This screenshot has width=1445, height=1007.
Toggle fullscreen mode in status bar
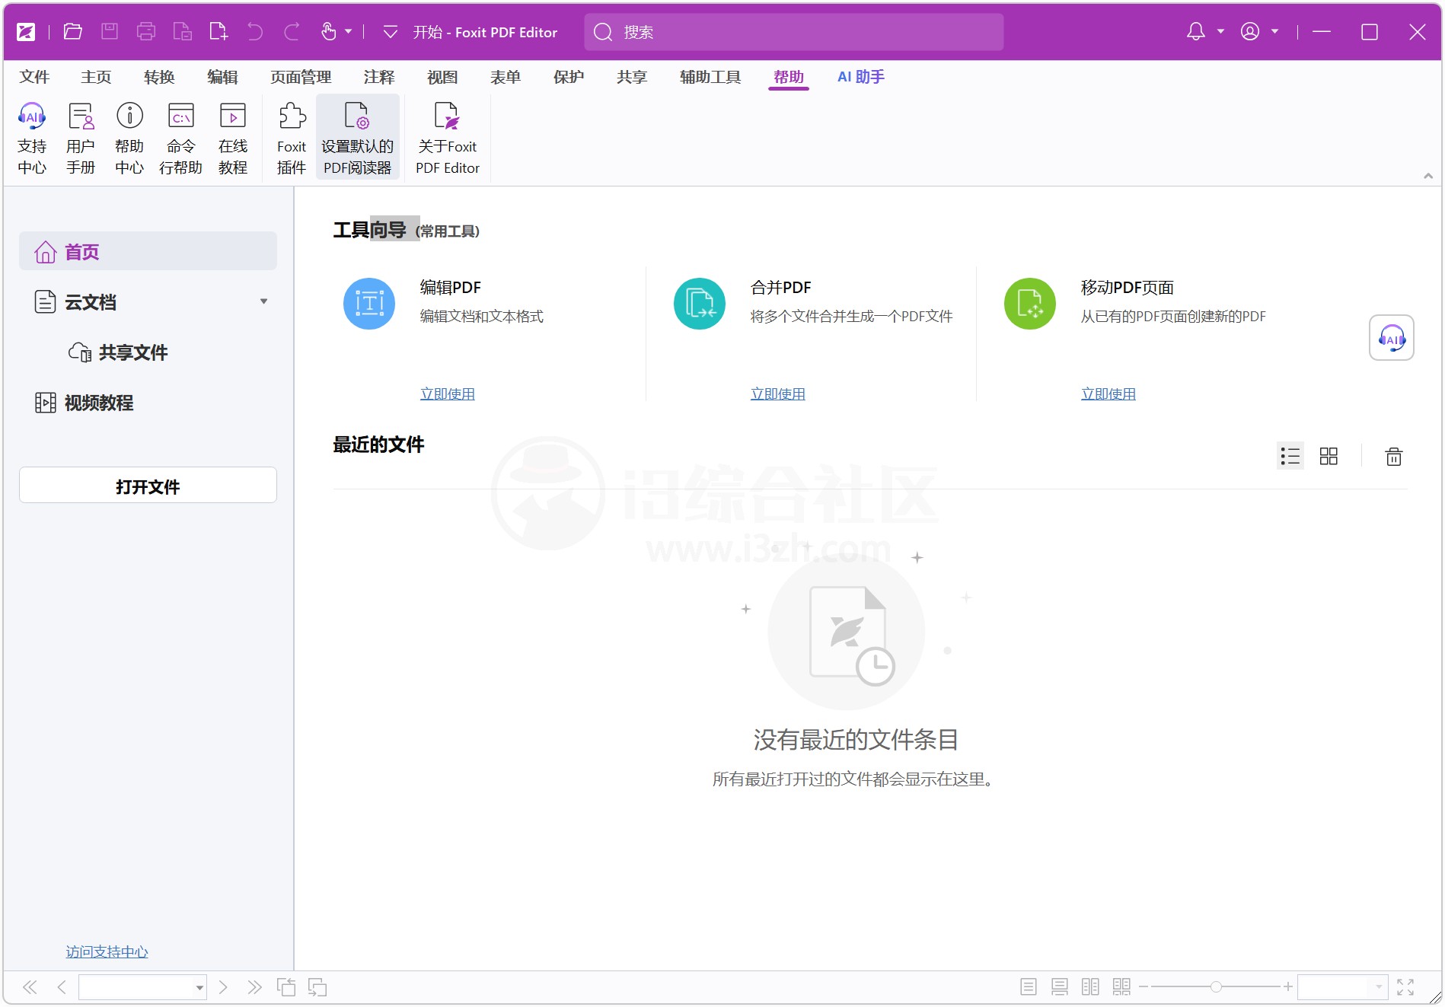1405,987
